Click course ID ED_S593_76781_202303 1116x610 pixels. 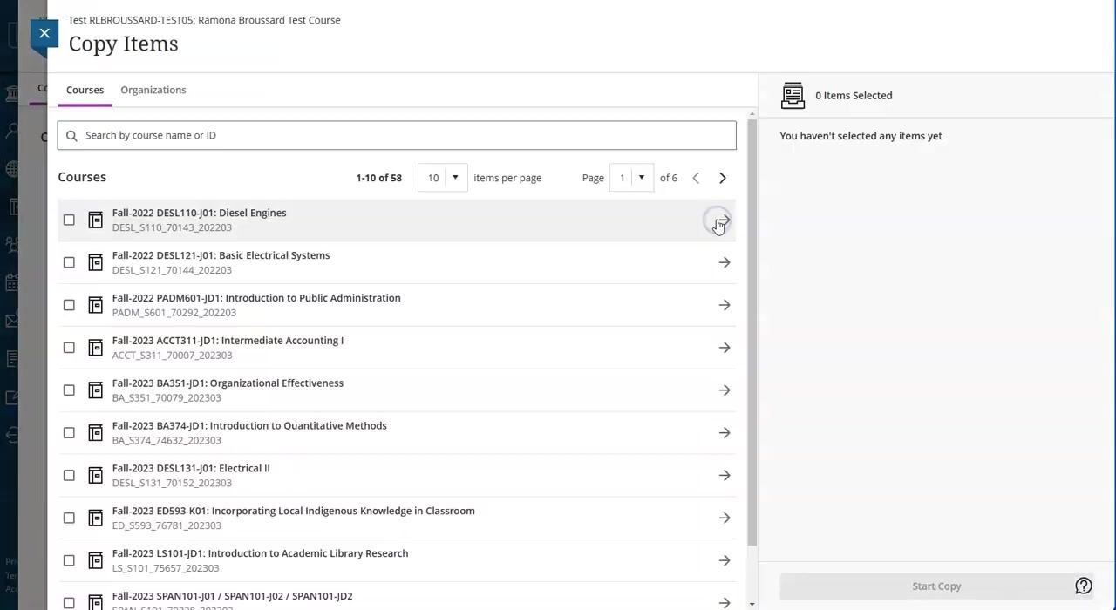point(167,525)
